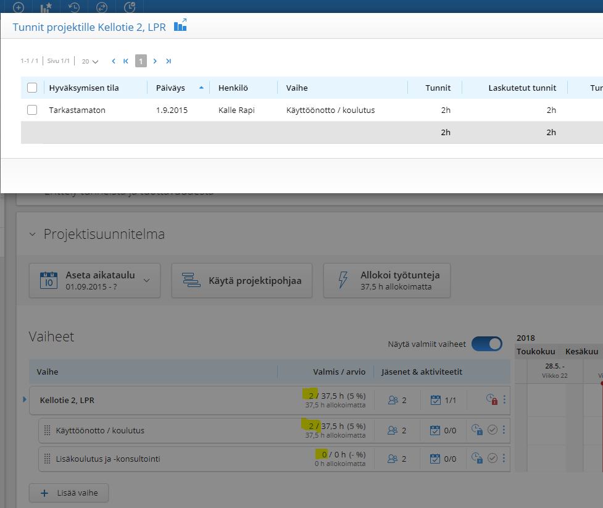Click the highlighted 2 / 37,5 h value for Kellotie 2, LPR
The image size is (603, 508).
337,396
